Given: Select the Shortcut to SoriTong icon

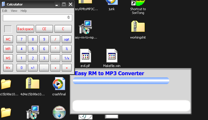Looking at the screenshot, I should 138,3.
